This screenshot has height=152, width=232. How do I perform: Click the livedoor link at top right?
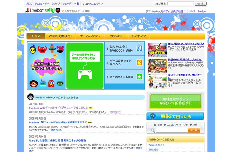coord(202,11)
